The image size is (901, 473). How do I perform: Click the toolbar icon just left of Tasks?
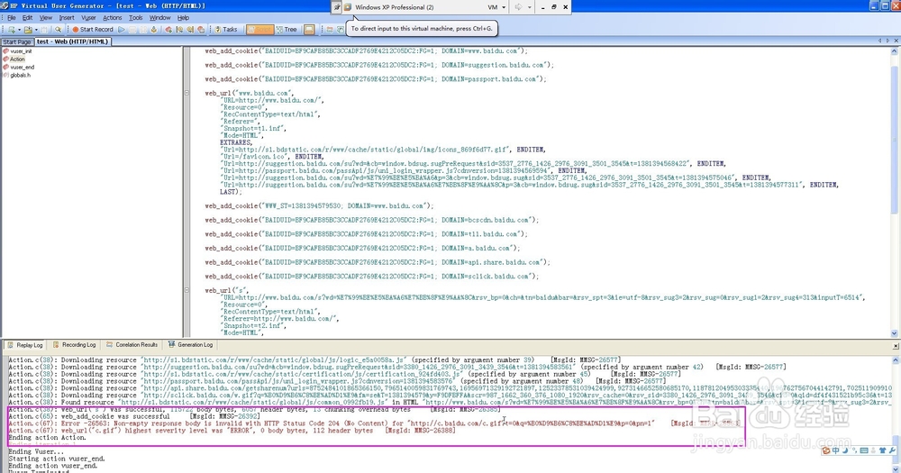tap(201, 30)
